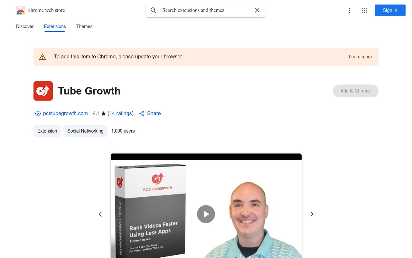Viewport: 412px width, 258px height.
Task: Click the warning triangle icon in banner
Action: 42,57
